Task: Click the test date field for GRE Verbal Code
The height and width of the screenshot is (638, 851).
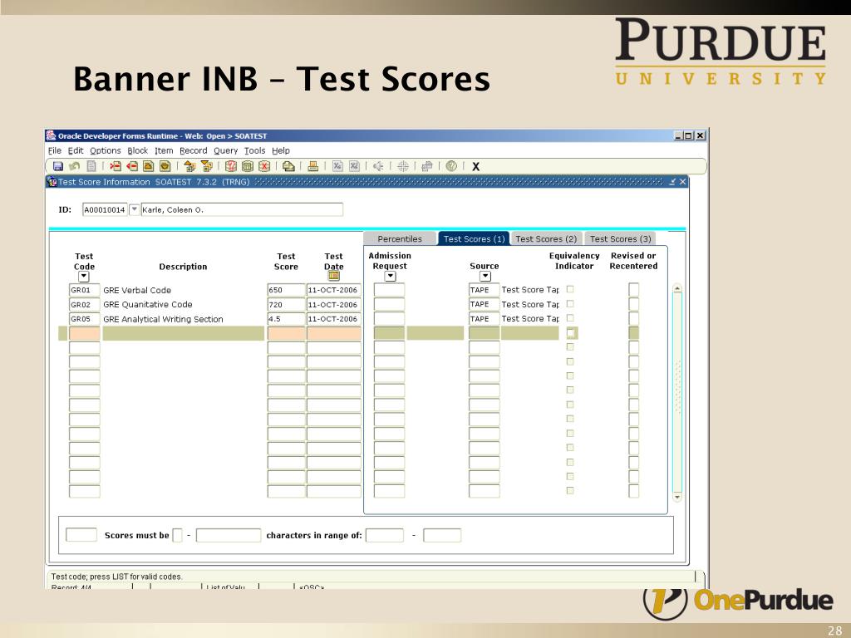Action: pyautogui.click(x=334, y=290)
